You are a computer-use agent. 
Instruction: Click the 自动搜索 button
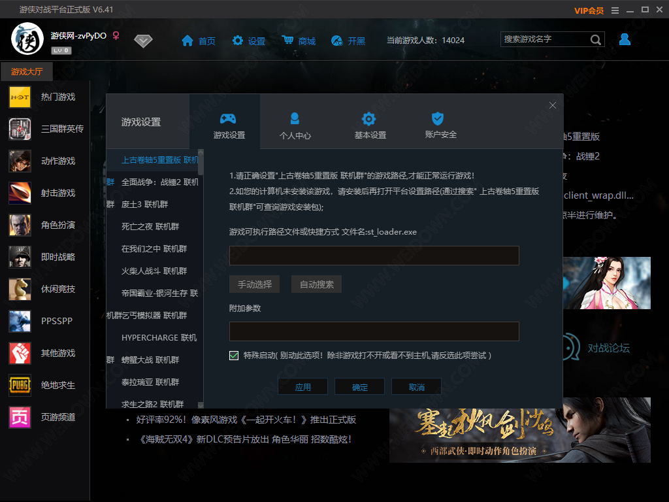click(x=316, y=284)
